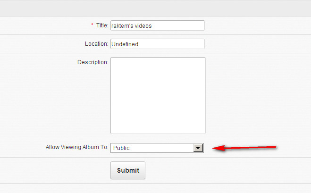Click the Title label
Screen dimensions: 311x193
102,25
